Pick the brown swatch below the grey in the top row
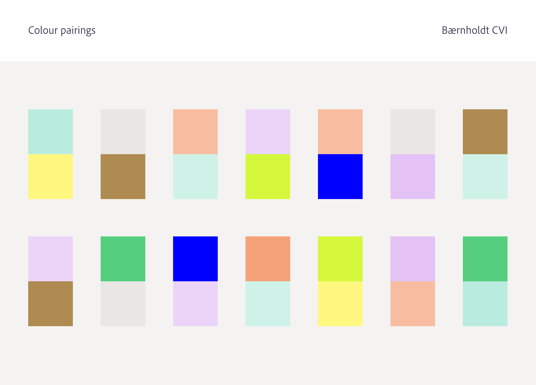536x385 pixels. click(123, 176)
